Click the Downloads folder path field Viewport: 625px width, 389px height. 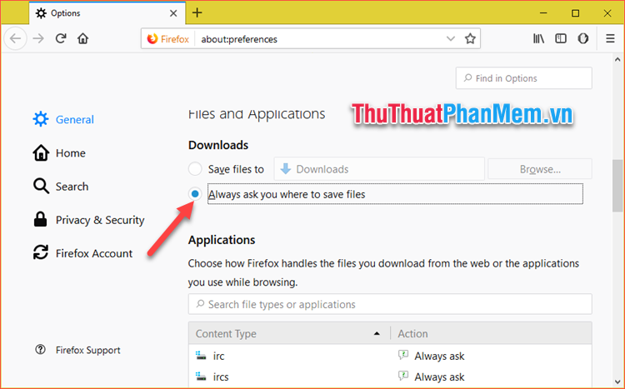click(378, 169)
